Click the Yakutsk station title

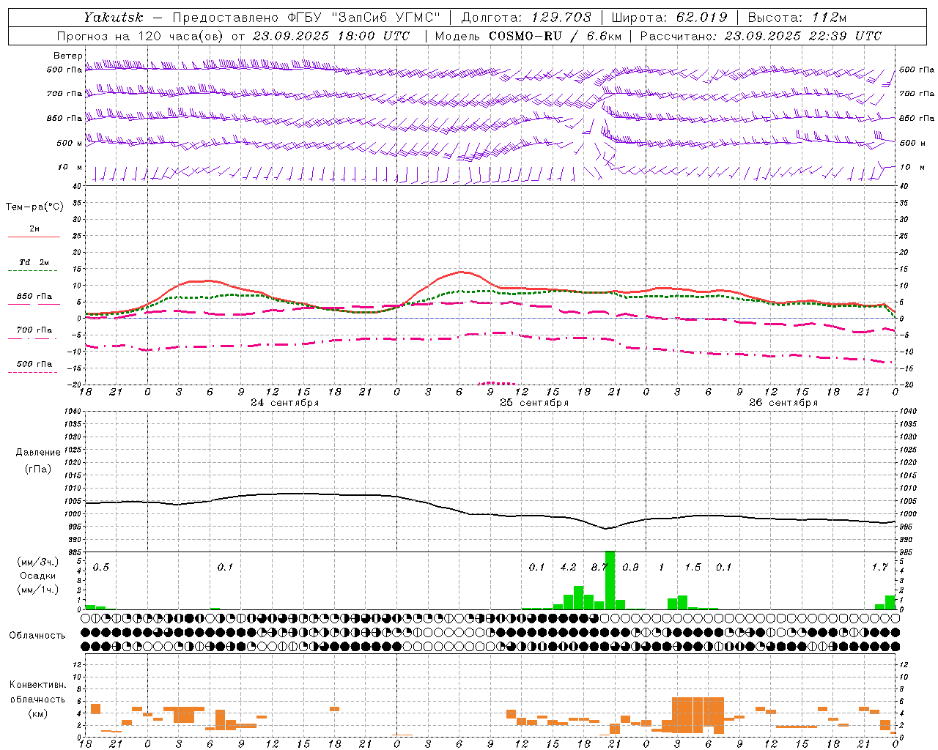[113, 18]
